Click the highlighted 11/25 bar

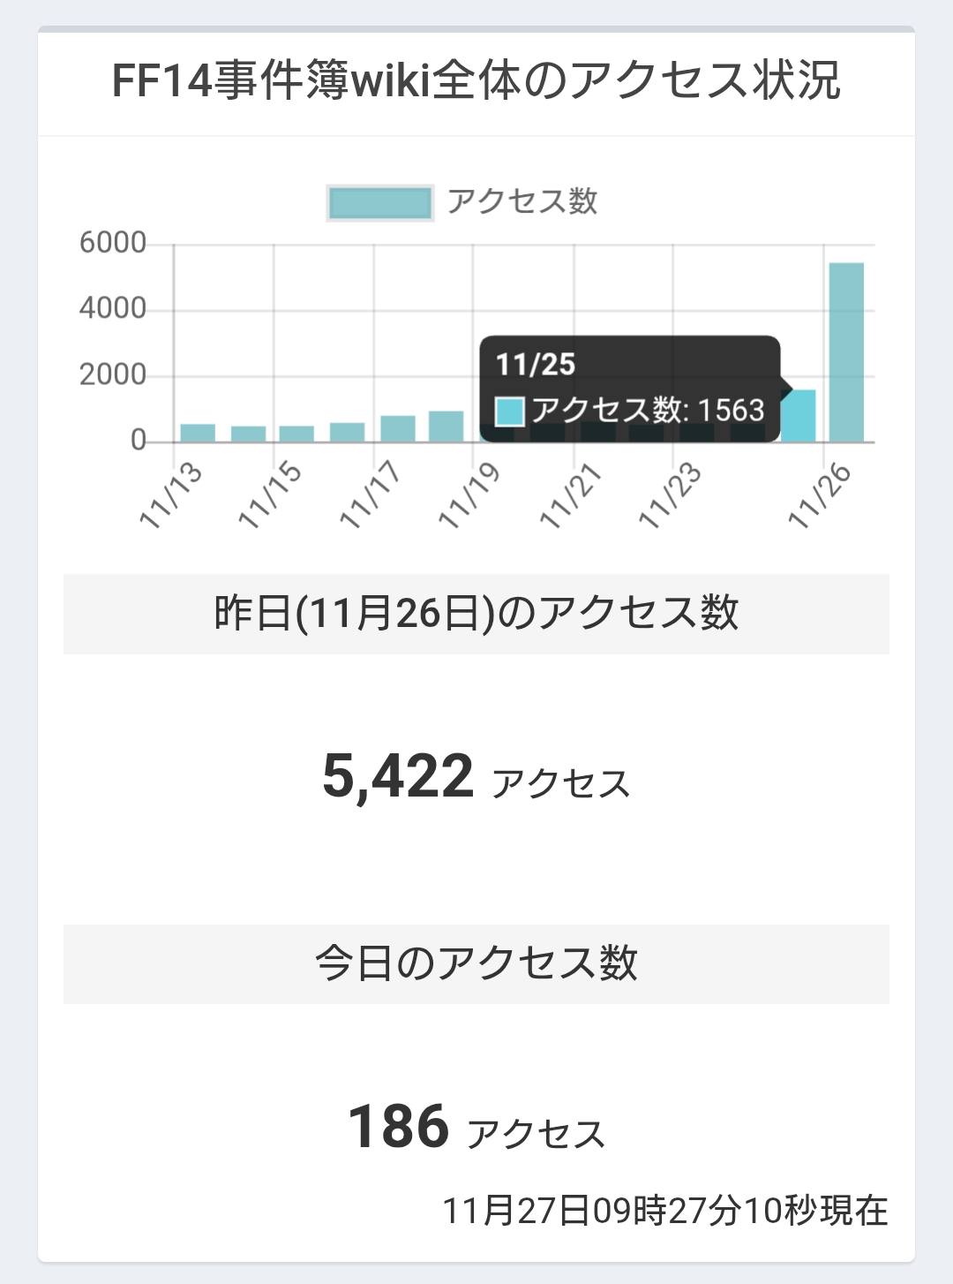pos(800,416)
